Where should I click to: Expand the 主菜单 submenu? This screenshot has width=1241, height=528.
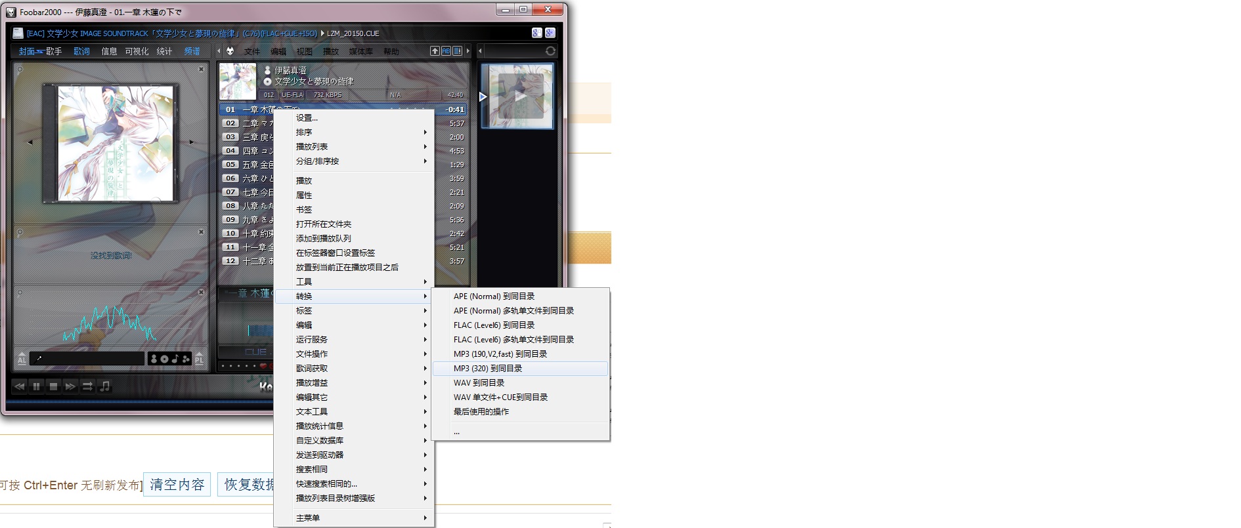[x=355, y=518]
